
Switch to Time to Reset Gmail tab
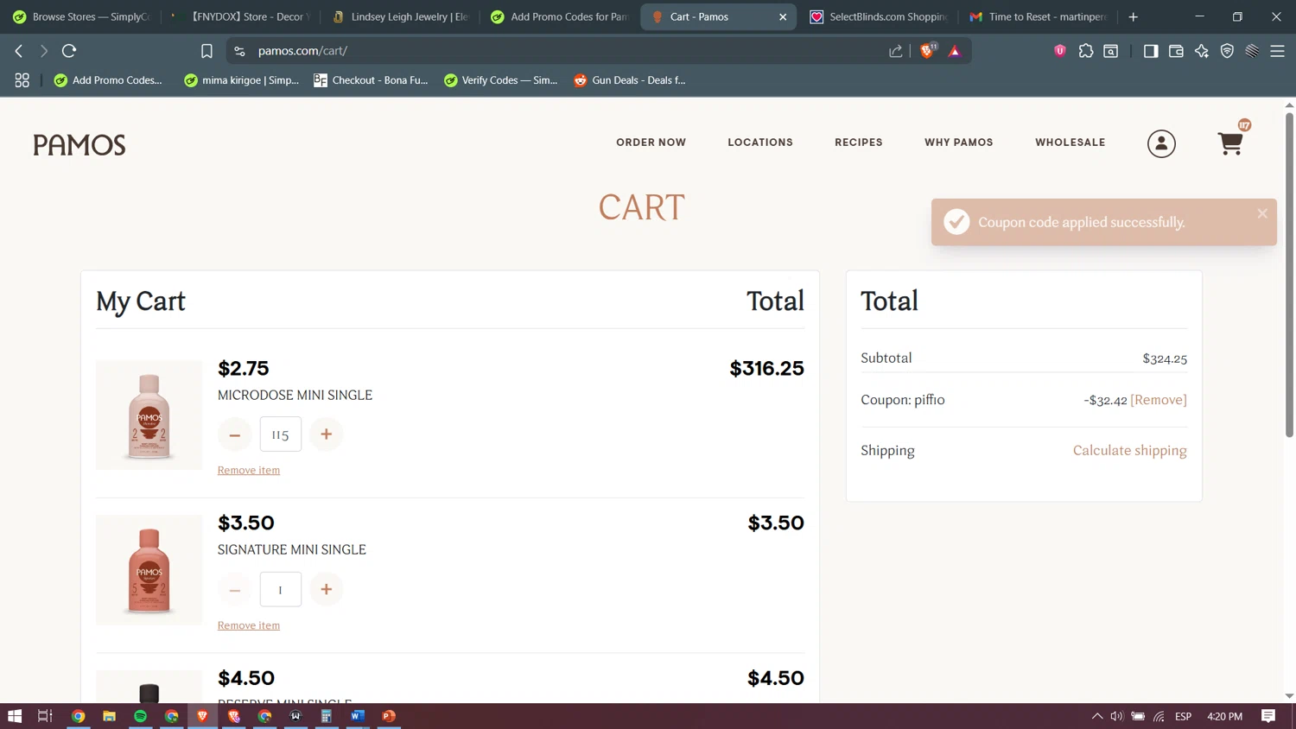[1039, 16]
